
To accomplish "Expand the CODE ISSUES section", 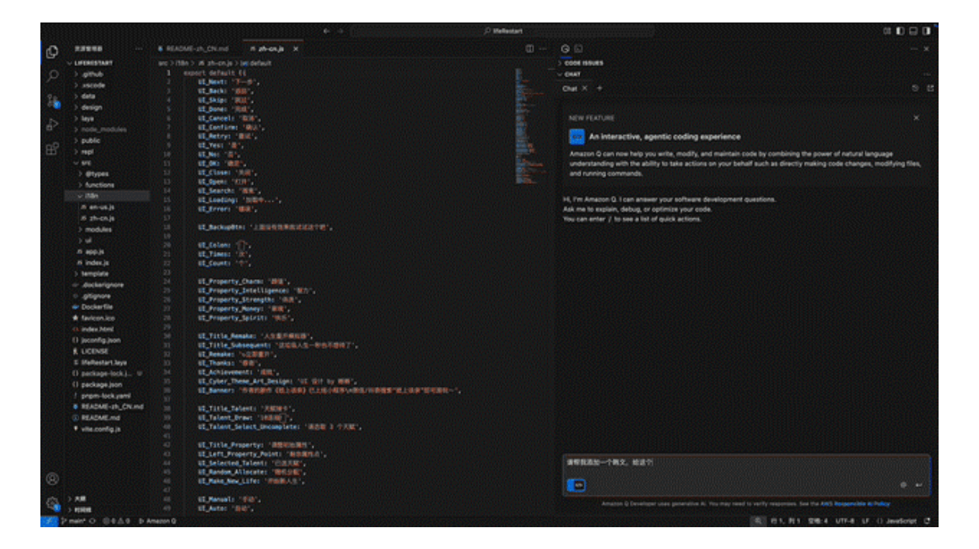I will (583, 63).
